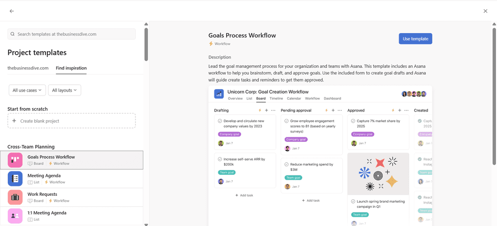Click Company goal tag on Develop values card

pyautogui.click(x=229, y=134)
